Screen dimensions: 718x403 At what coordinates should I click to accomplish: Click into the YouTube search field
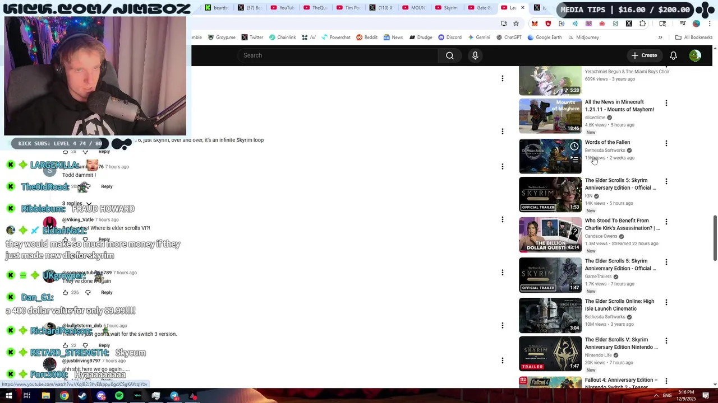[x=338, y=55]
